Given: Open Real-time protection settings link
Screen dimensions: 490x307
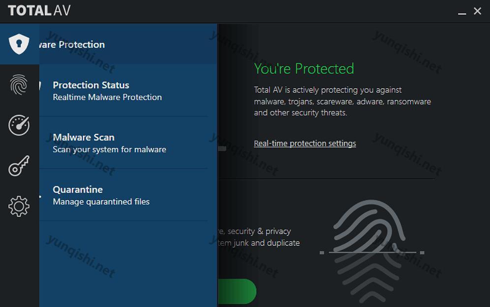Looking at the screenshot, I should 305,143.
